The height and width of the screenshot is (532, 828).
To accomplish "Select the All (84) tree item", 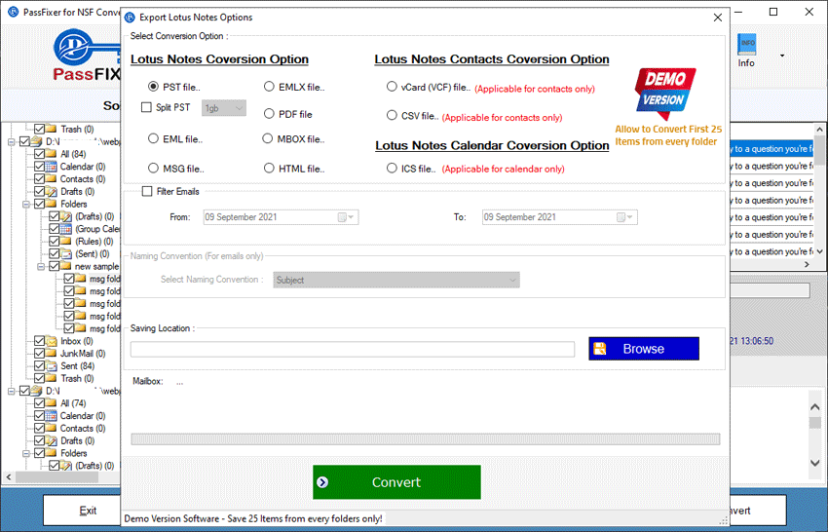I will coord(73,154).
